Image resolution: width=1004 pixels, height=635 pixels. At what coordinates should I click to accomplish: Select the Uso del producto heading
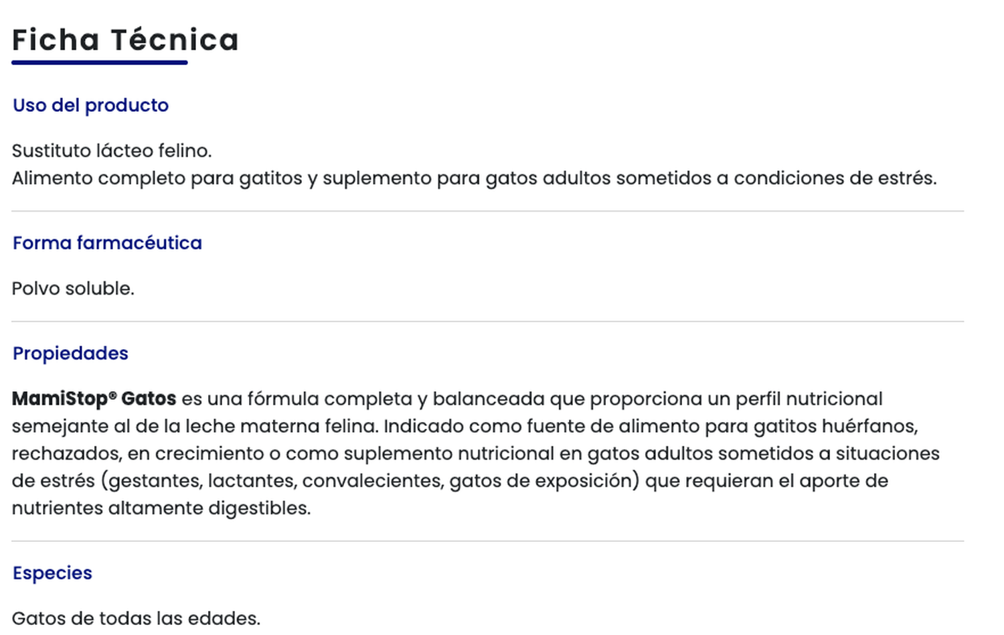click(90, 106)
